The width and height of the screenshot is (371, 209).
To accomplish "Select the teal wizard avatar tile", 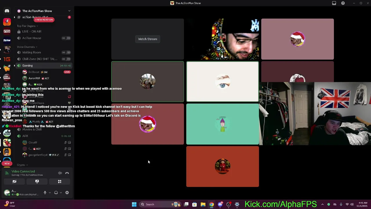I will [223, 124].
